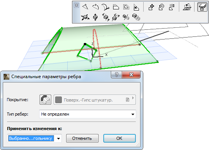Select the insert new node triangle tool
This screenshot has height=150, width=209.
pos(85,7)
